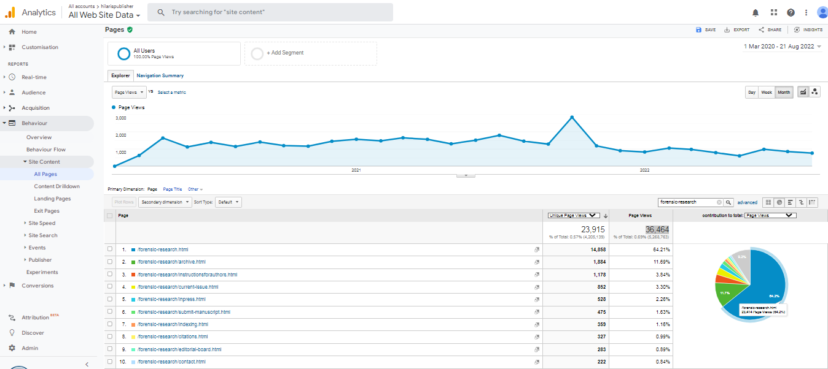Click the search magnifier beside the table filter
Viewport: 828px width, 369px height.
click(728, 202)
